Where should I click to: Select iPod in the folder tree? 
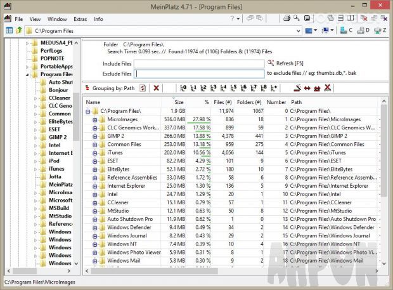[54, 161]
